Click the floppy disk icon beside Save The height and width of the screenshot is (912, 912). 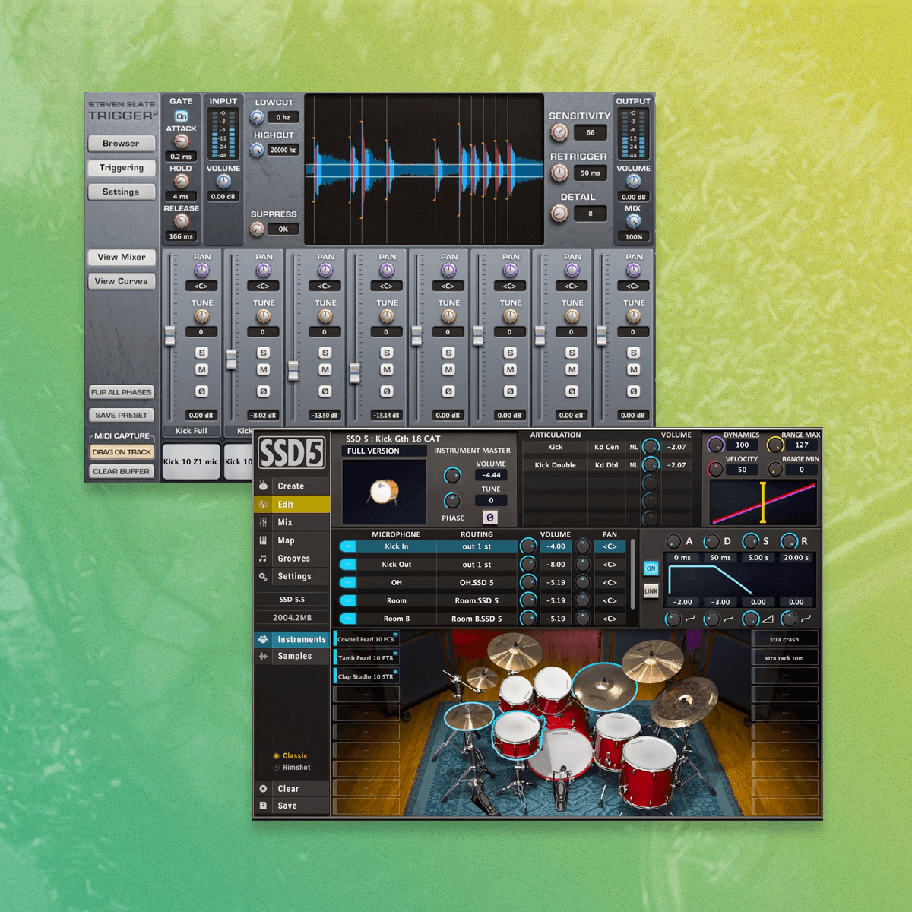pyautogui.click(x=263, y=806)
